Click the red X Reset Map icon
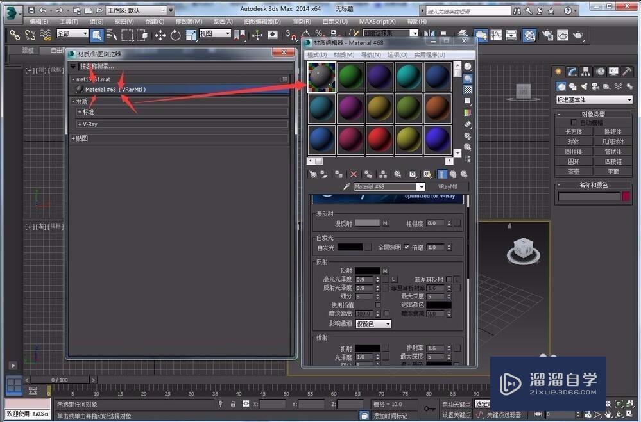641x422 pixels. tap(354, 174)
